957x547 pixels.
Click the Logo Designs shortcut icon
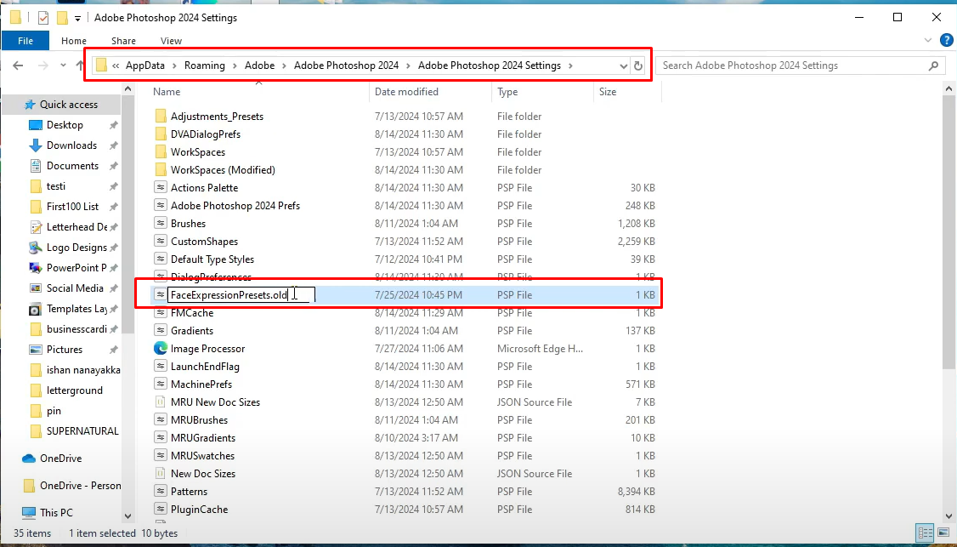[36, 248]
